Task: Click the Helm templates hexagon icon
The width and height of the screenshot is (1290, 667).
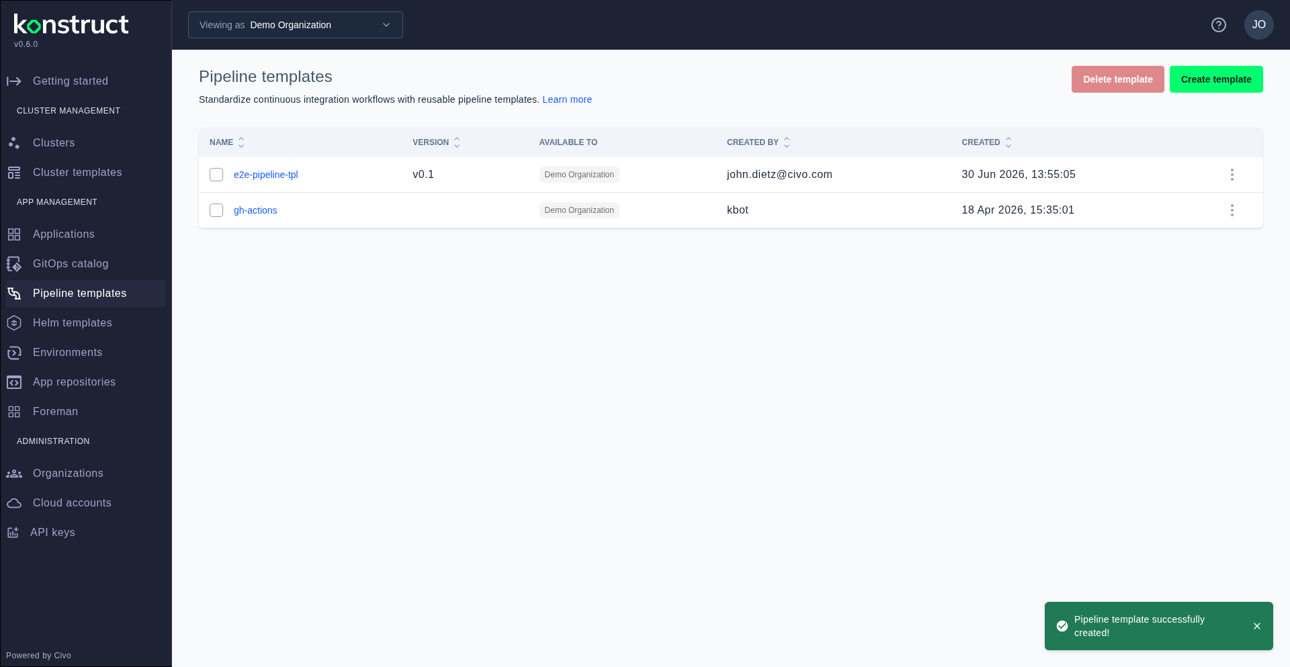Action: [x=14, y=323]
